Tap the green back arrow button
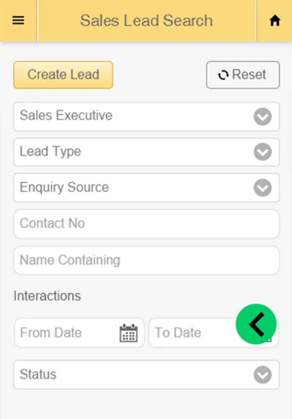The height and width of the screenshot is (419, 292). (256, 324)
